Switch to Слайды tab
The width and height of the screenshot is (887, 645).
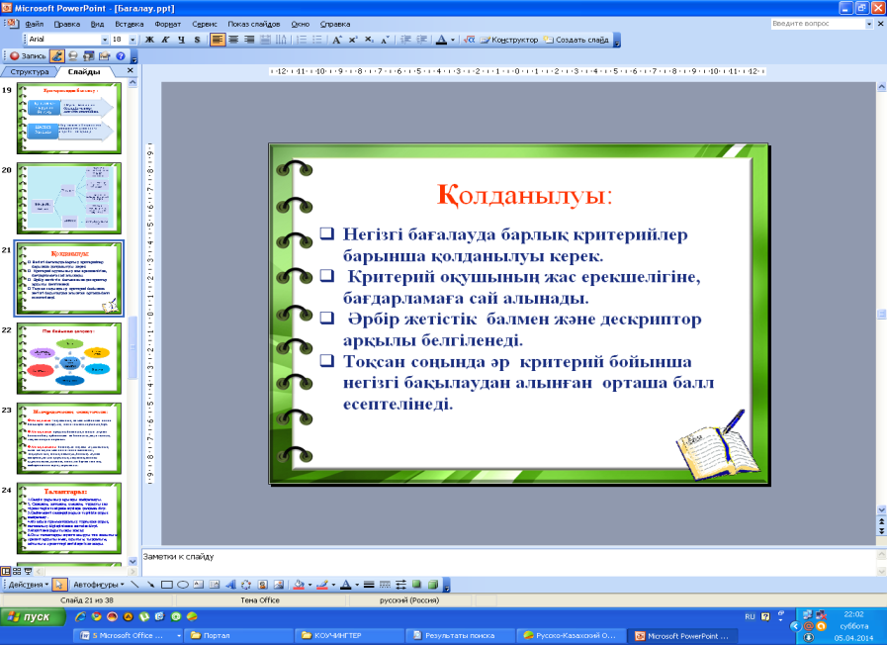tap(84, 72)
